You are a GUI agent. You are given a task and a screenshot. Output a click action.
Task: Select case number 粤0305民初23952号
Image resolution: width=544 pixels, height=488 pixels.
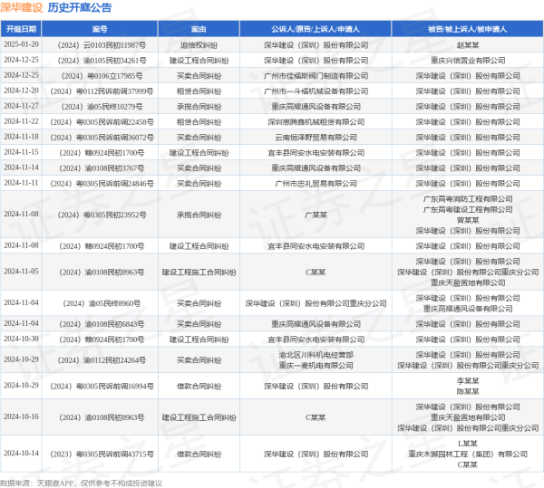(x=100, y=215)
